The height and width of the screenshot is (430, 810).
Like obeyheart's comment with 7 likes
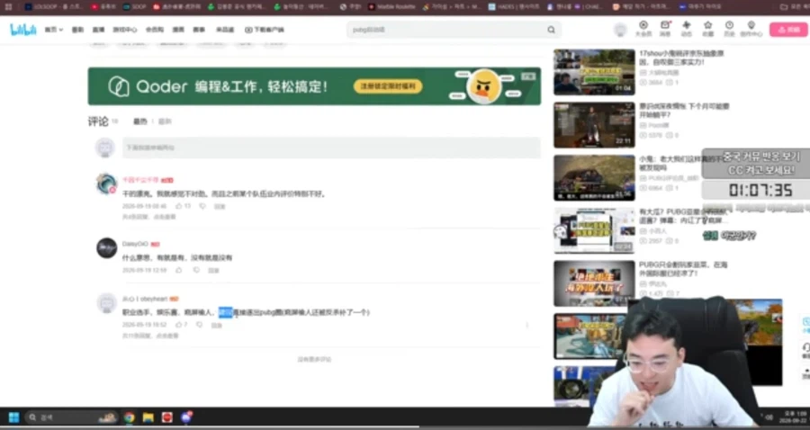coord(181,325)
